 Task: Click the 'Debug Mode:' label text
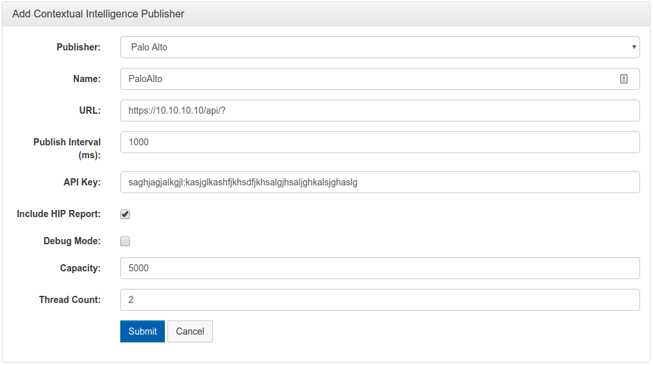click(72, 241)
